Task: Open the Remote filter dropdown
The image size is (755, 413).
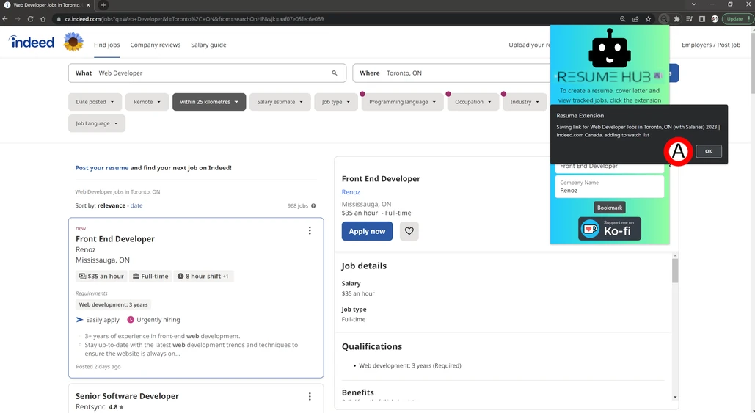Action: (x=147, y=102)
